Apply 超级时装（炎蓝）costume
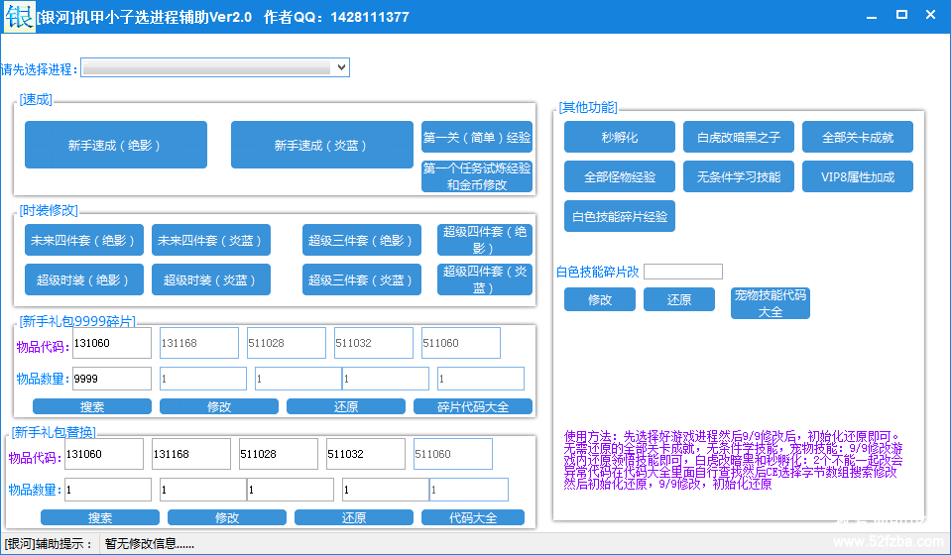Screen dimensions: 951x555 [211, 279]
